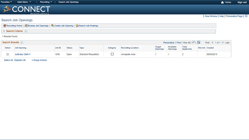
Task: Open the Judiciary Clerk II job opening
Action: (x=23, y=54)
